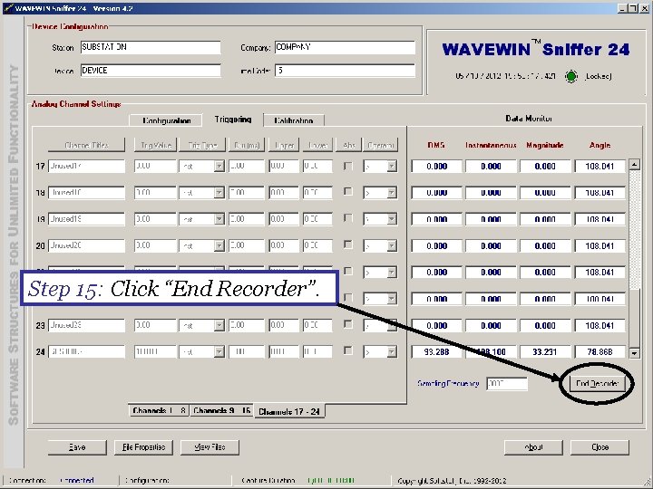
Task: Click the Channel Titles column header button
Action: click(x=87, y=145)
